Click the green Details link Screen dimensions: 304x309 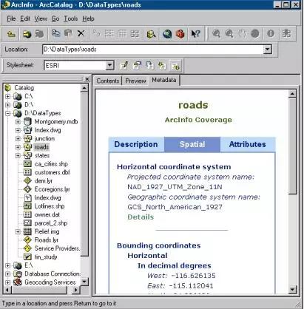141,217
